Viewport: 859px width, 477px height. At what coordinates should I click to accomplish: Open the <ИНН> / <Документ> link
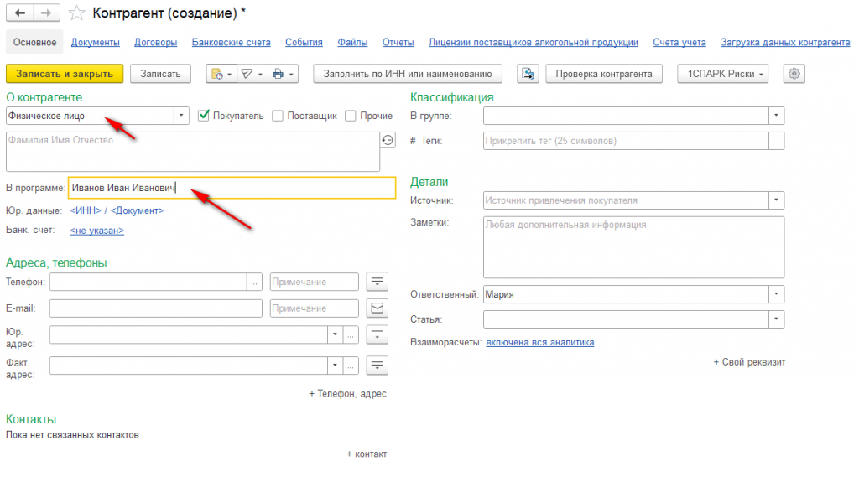(117, 210)
